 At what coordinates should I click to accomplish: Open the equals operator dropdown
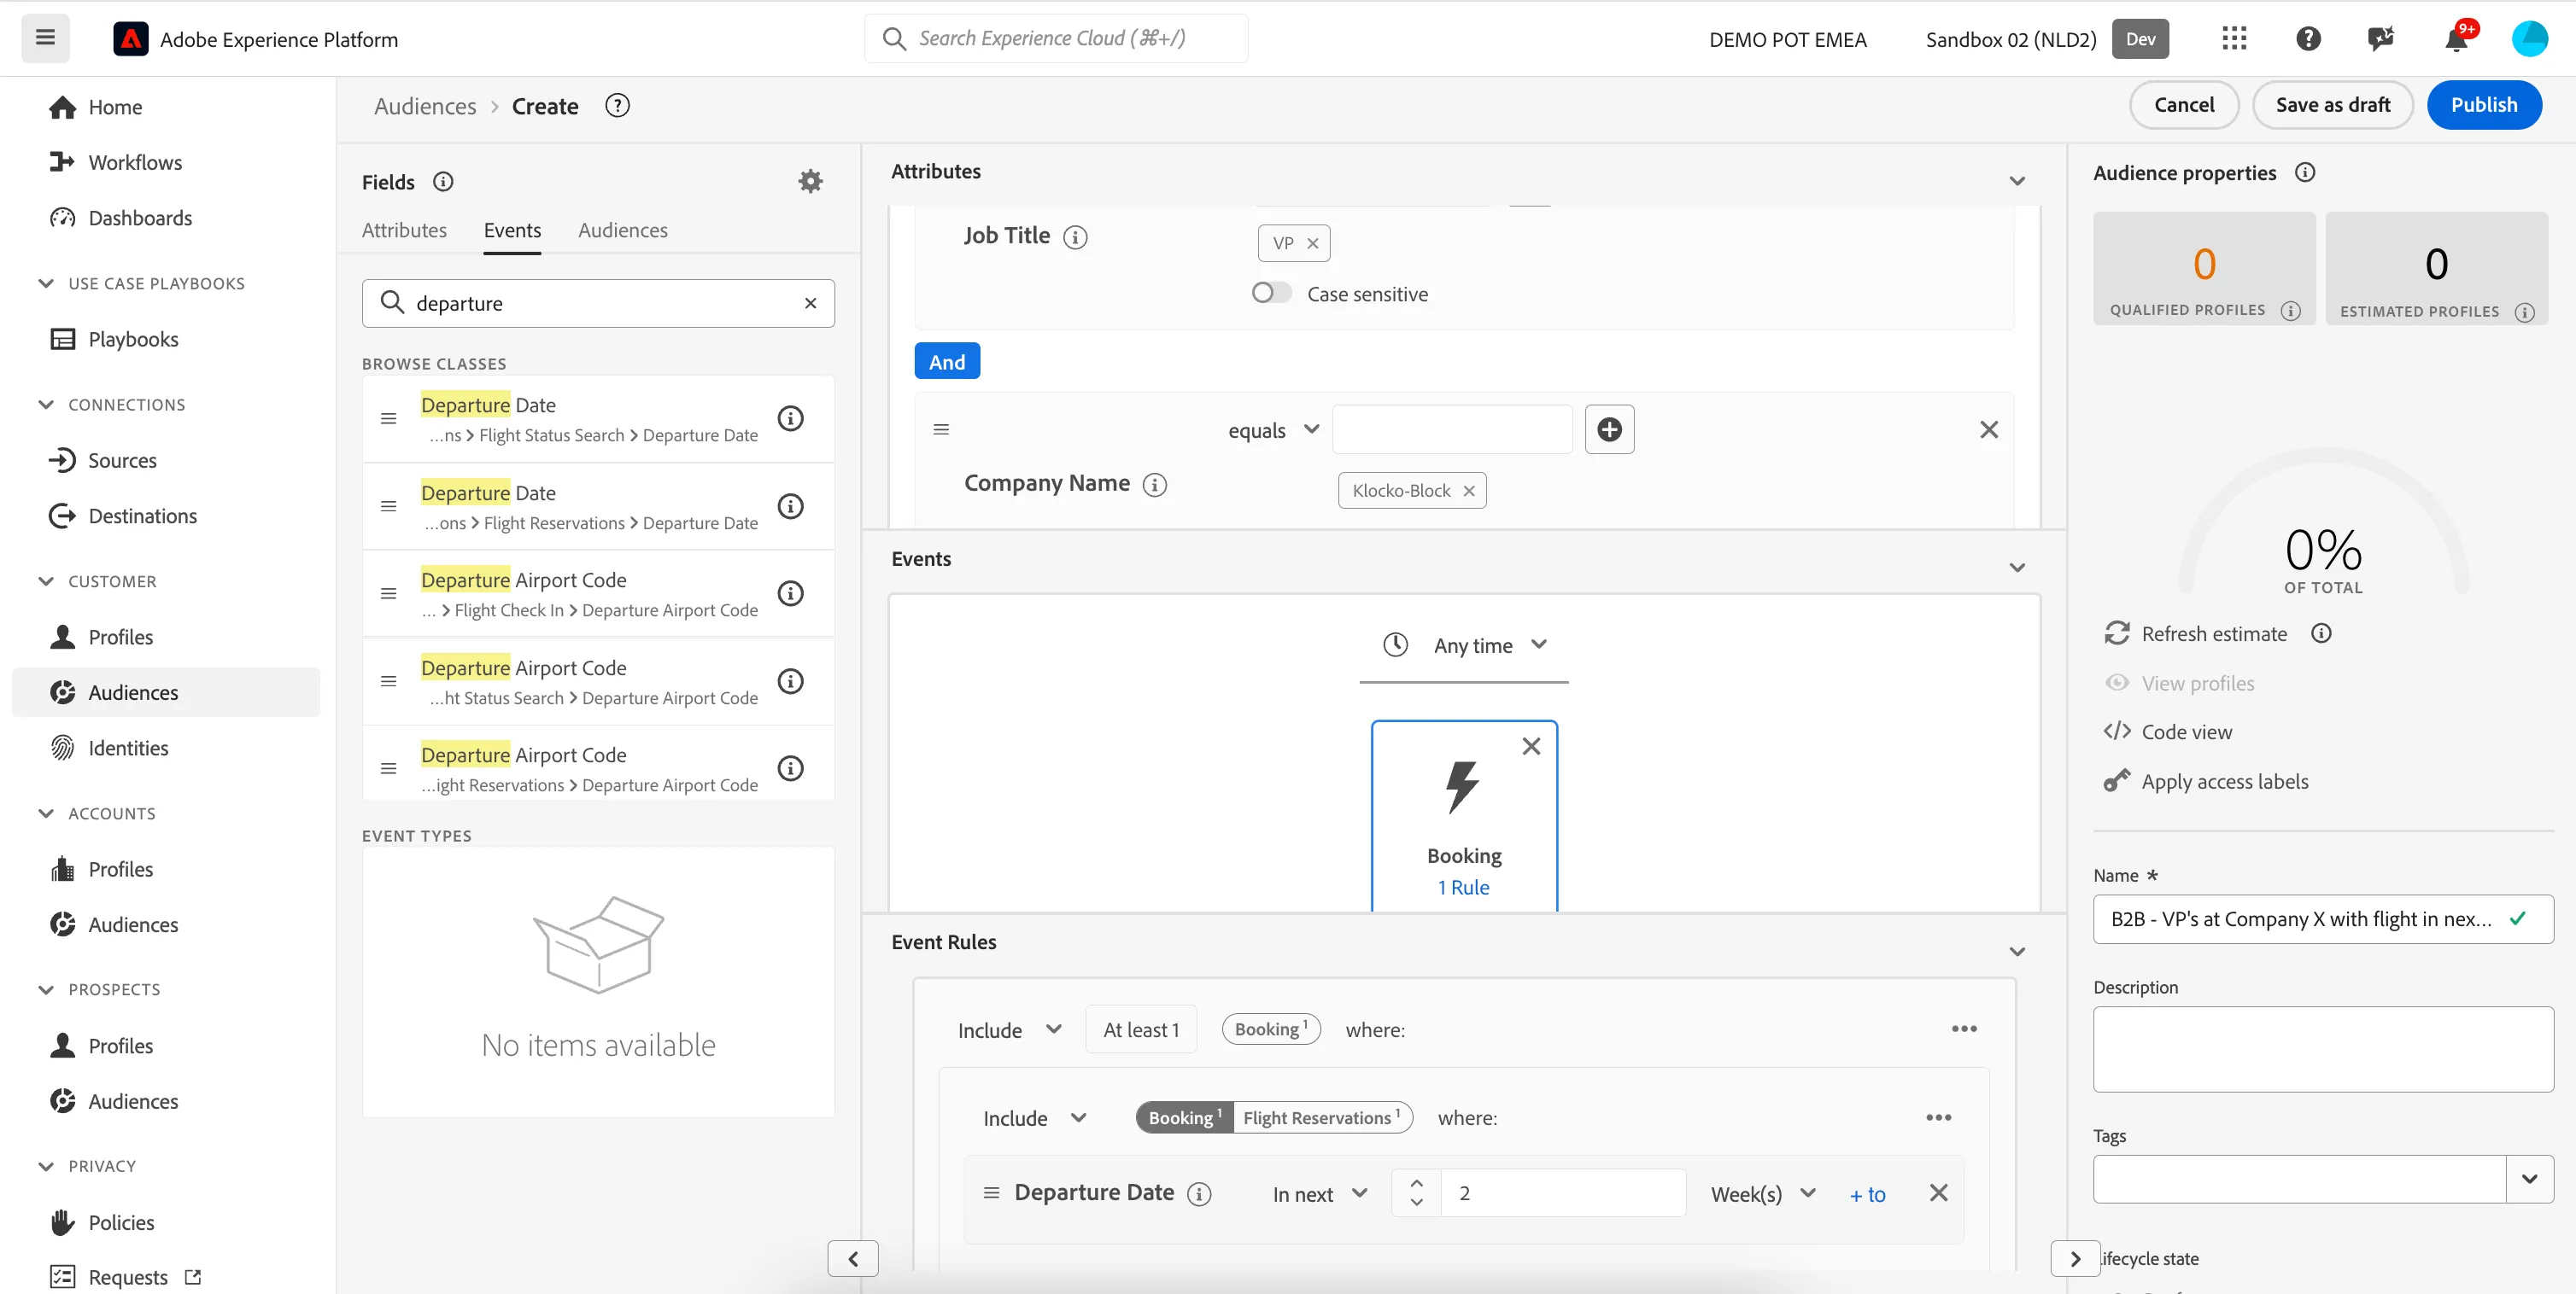coord(1273,429)
